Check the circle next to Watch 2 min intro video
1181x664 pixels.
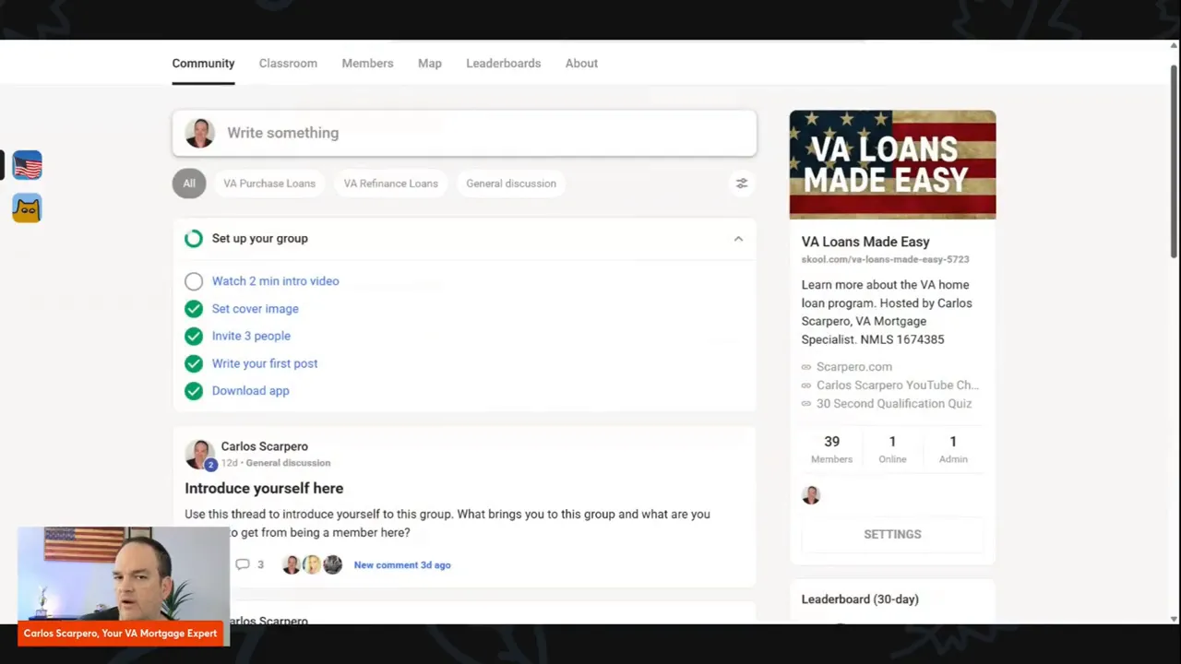[x=193, y=280]
